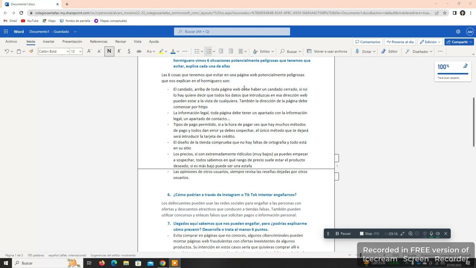Toggle italic K formatting
This screenshot has width=476, height=268.
click(x=119, y=51)
